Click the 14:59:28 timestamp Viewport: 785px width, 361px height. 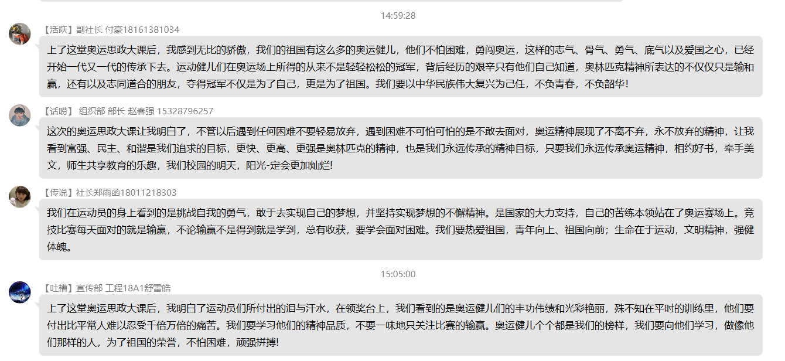tap(398, 16)
